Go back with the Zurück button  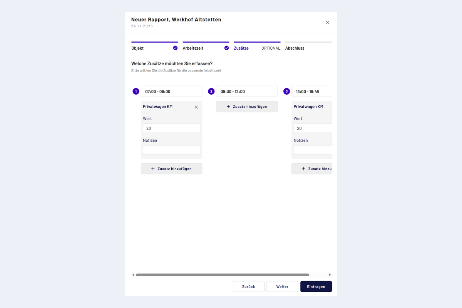249,286
